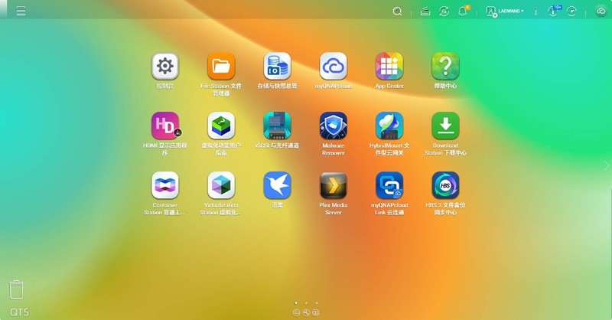Select the first desktop page dot
This screenshot has height=320, width=612.
[x=296, y=303]
